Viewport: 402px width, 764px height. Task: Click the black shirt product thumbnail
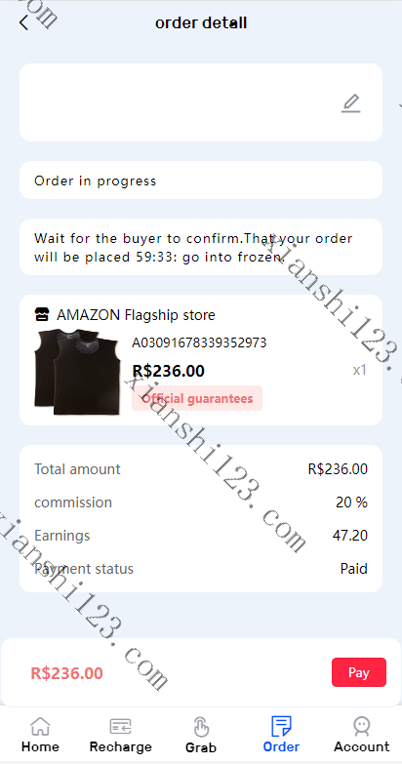click(x=76, y=372)
